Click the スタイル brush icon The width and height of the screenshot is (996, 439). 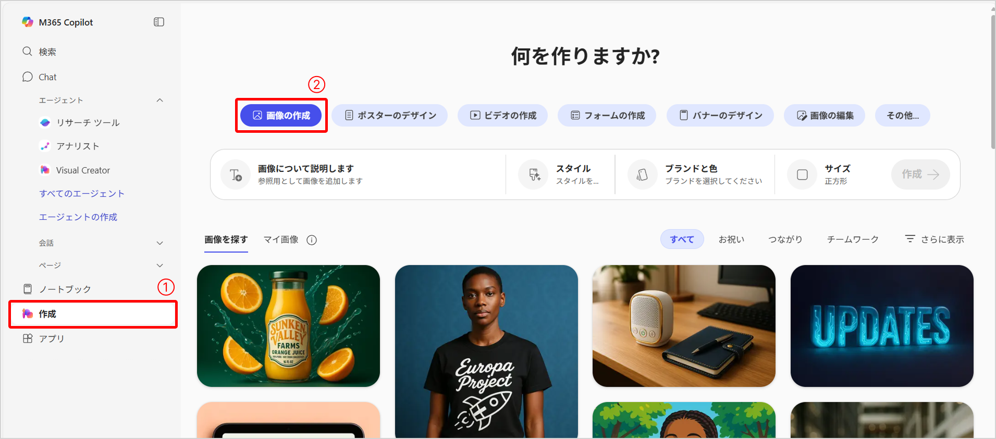pos(534,174)
